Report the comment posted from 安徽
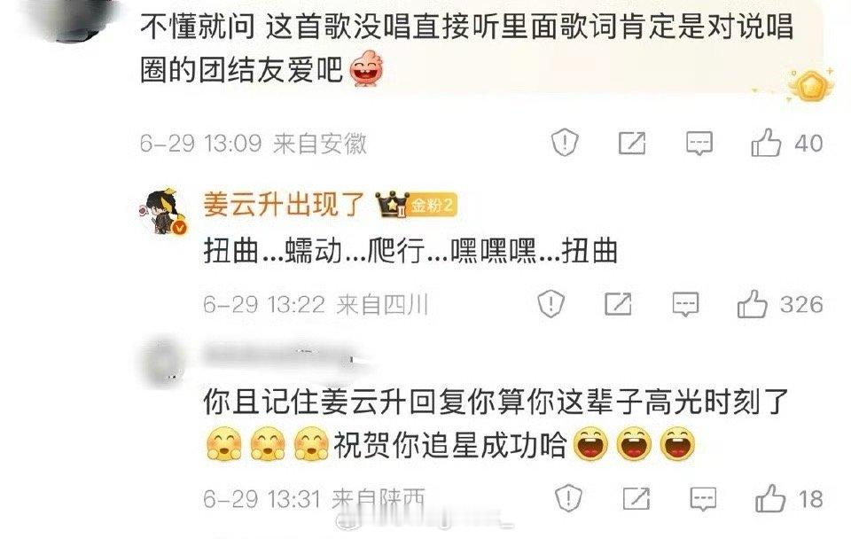Screen dimensions: 851x539 (565, 144)
